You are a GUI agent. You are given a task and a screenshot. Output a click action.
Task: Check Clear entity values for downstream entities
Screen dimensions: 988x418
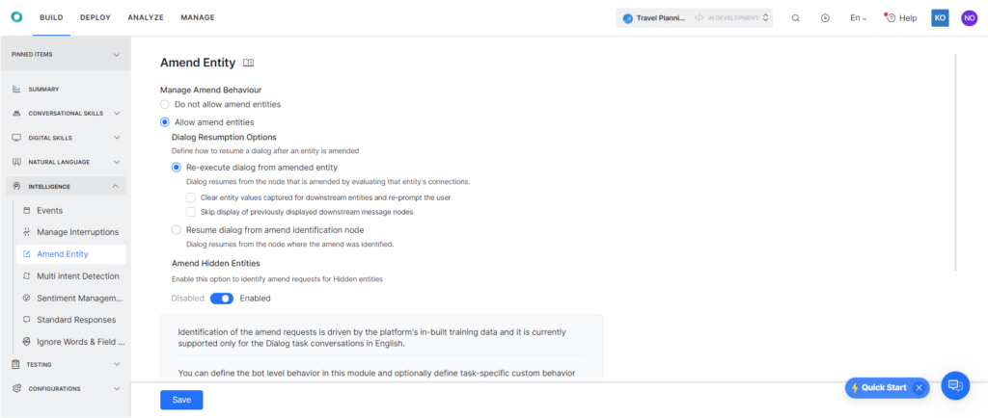pyautogui.click(x=191, y=197)
